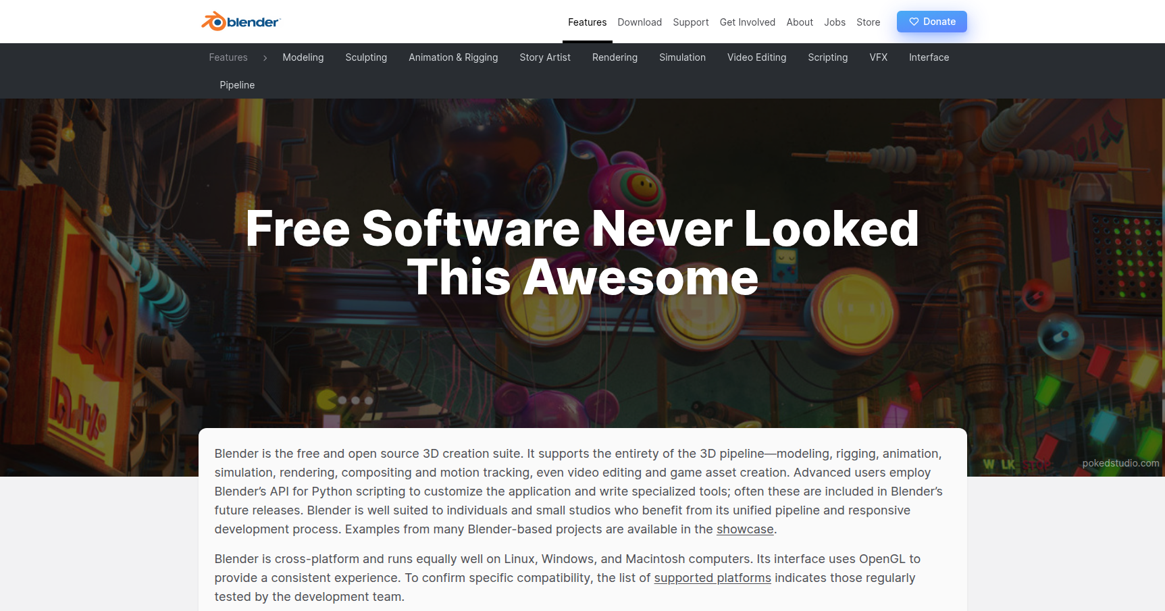Click the heart icon in Donate button
The image size is (1165, 611).
914,22
